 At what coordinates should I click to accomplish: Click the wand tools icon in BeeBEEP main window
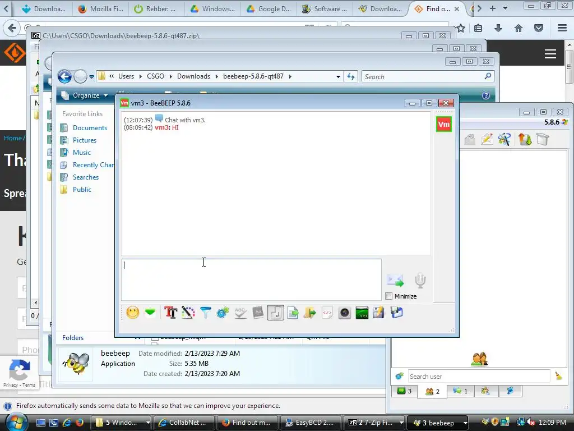(x=504, y=139)
